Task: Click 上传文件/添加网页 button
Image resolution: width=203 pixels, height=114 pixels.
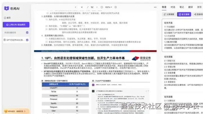Action: (x=16, y=25)
